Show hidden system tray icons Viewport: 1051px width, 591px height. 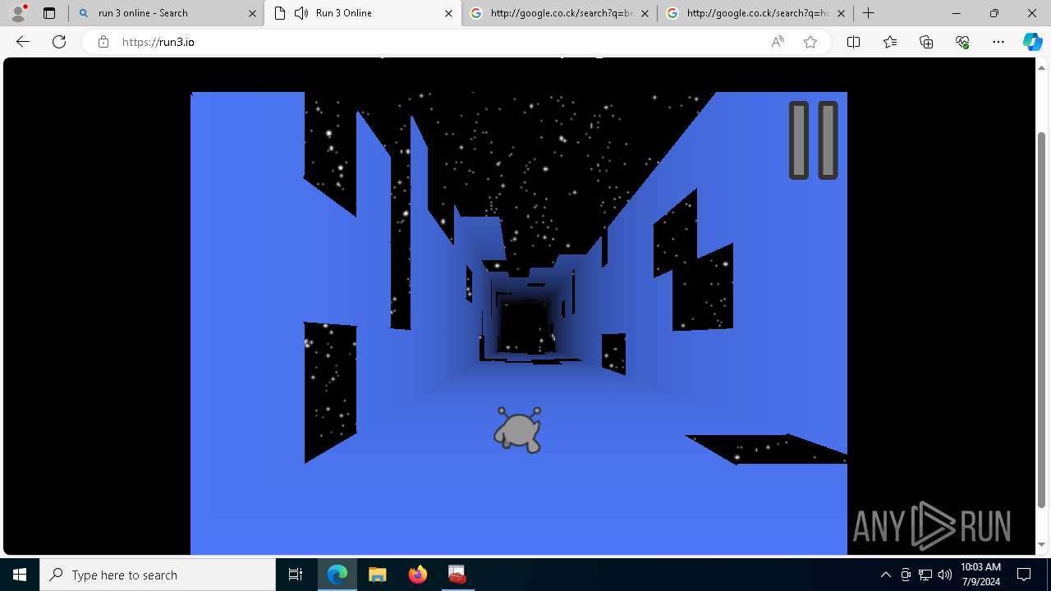[x=885, y=575]
